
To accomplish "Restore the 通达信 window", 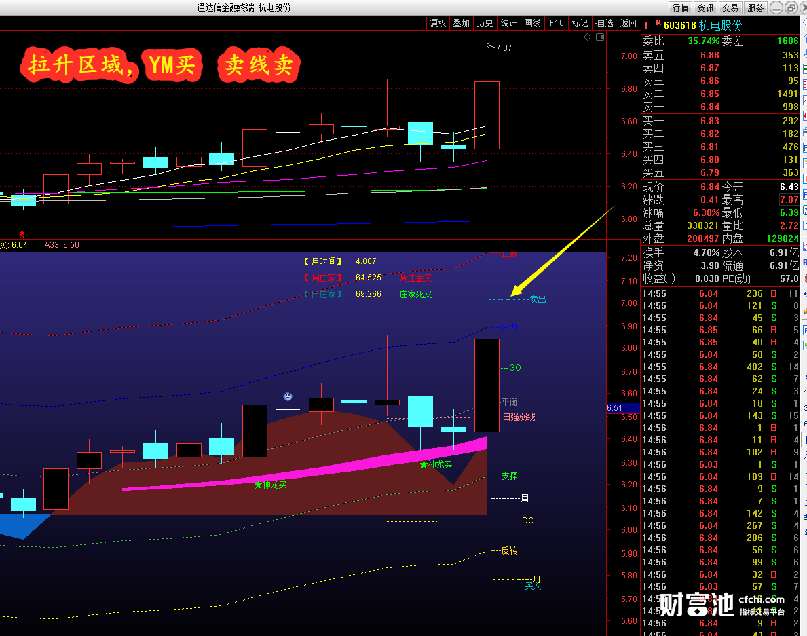I will pyautogui.click(x=791, y=7).
